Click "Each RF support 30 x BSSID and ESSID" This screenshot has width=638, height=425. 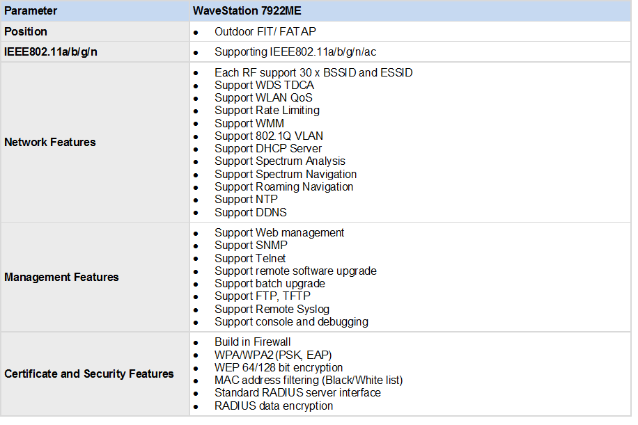tap(313, 73)
